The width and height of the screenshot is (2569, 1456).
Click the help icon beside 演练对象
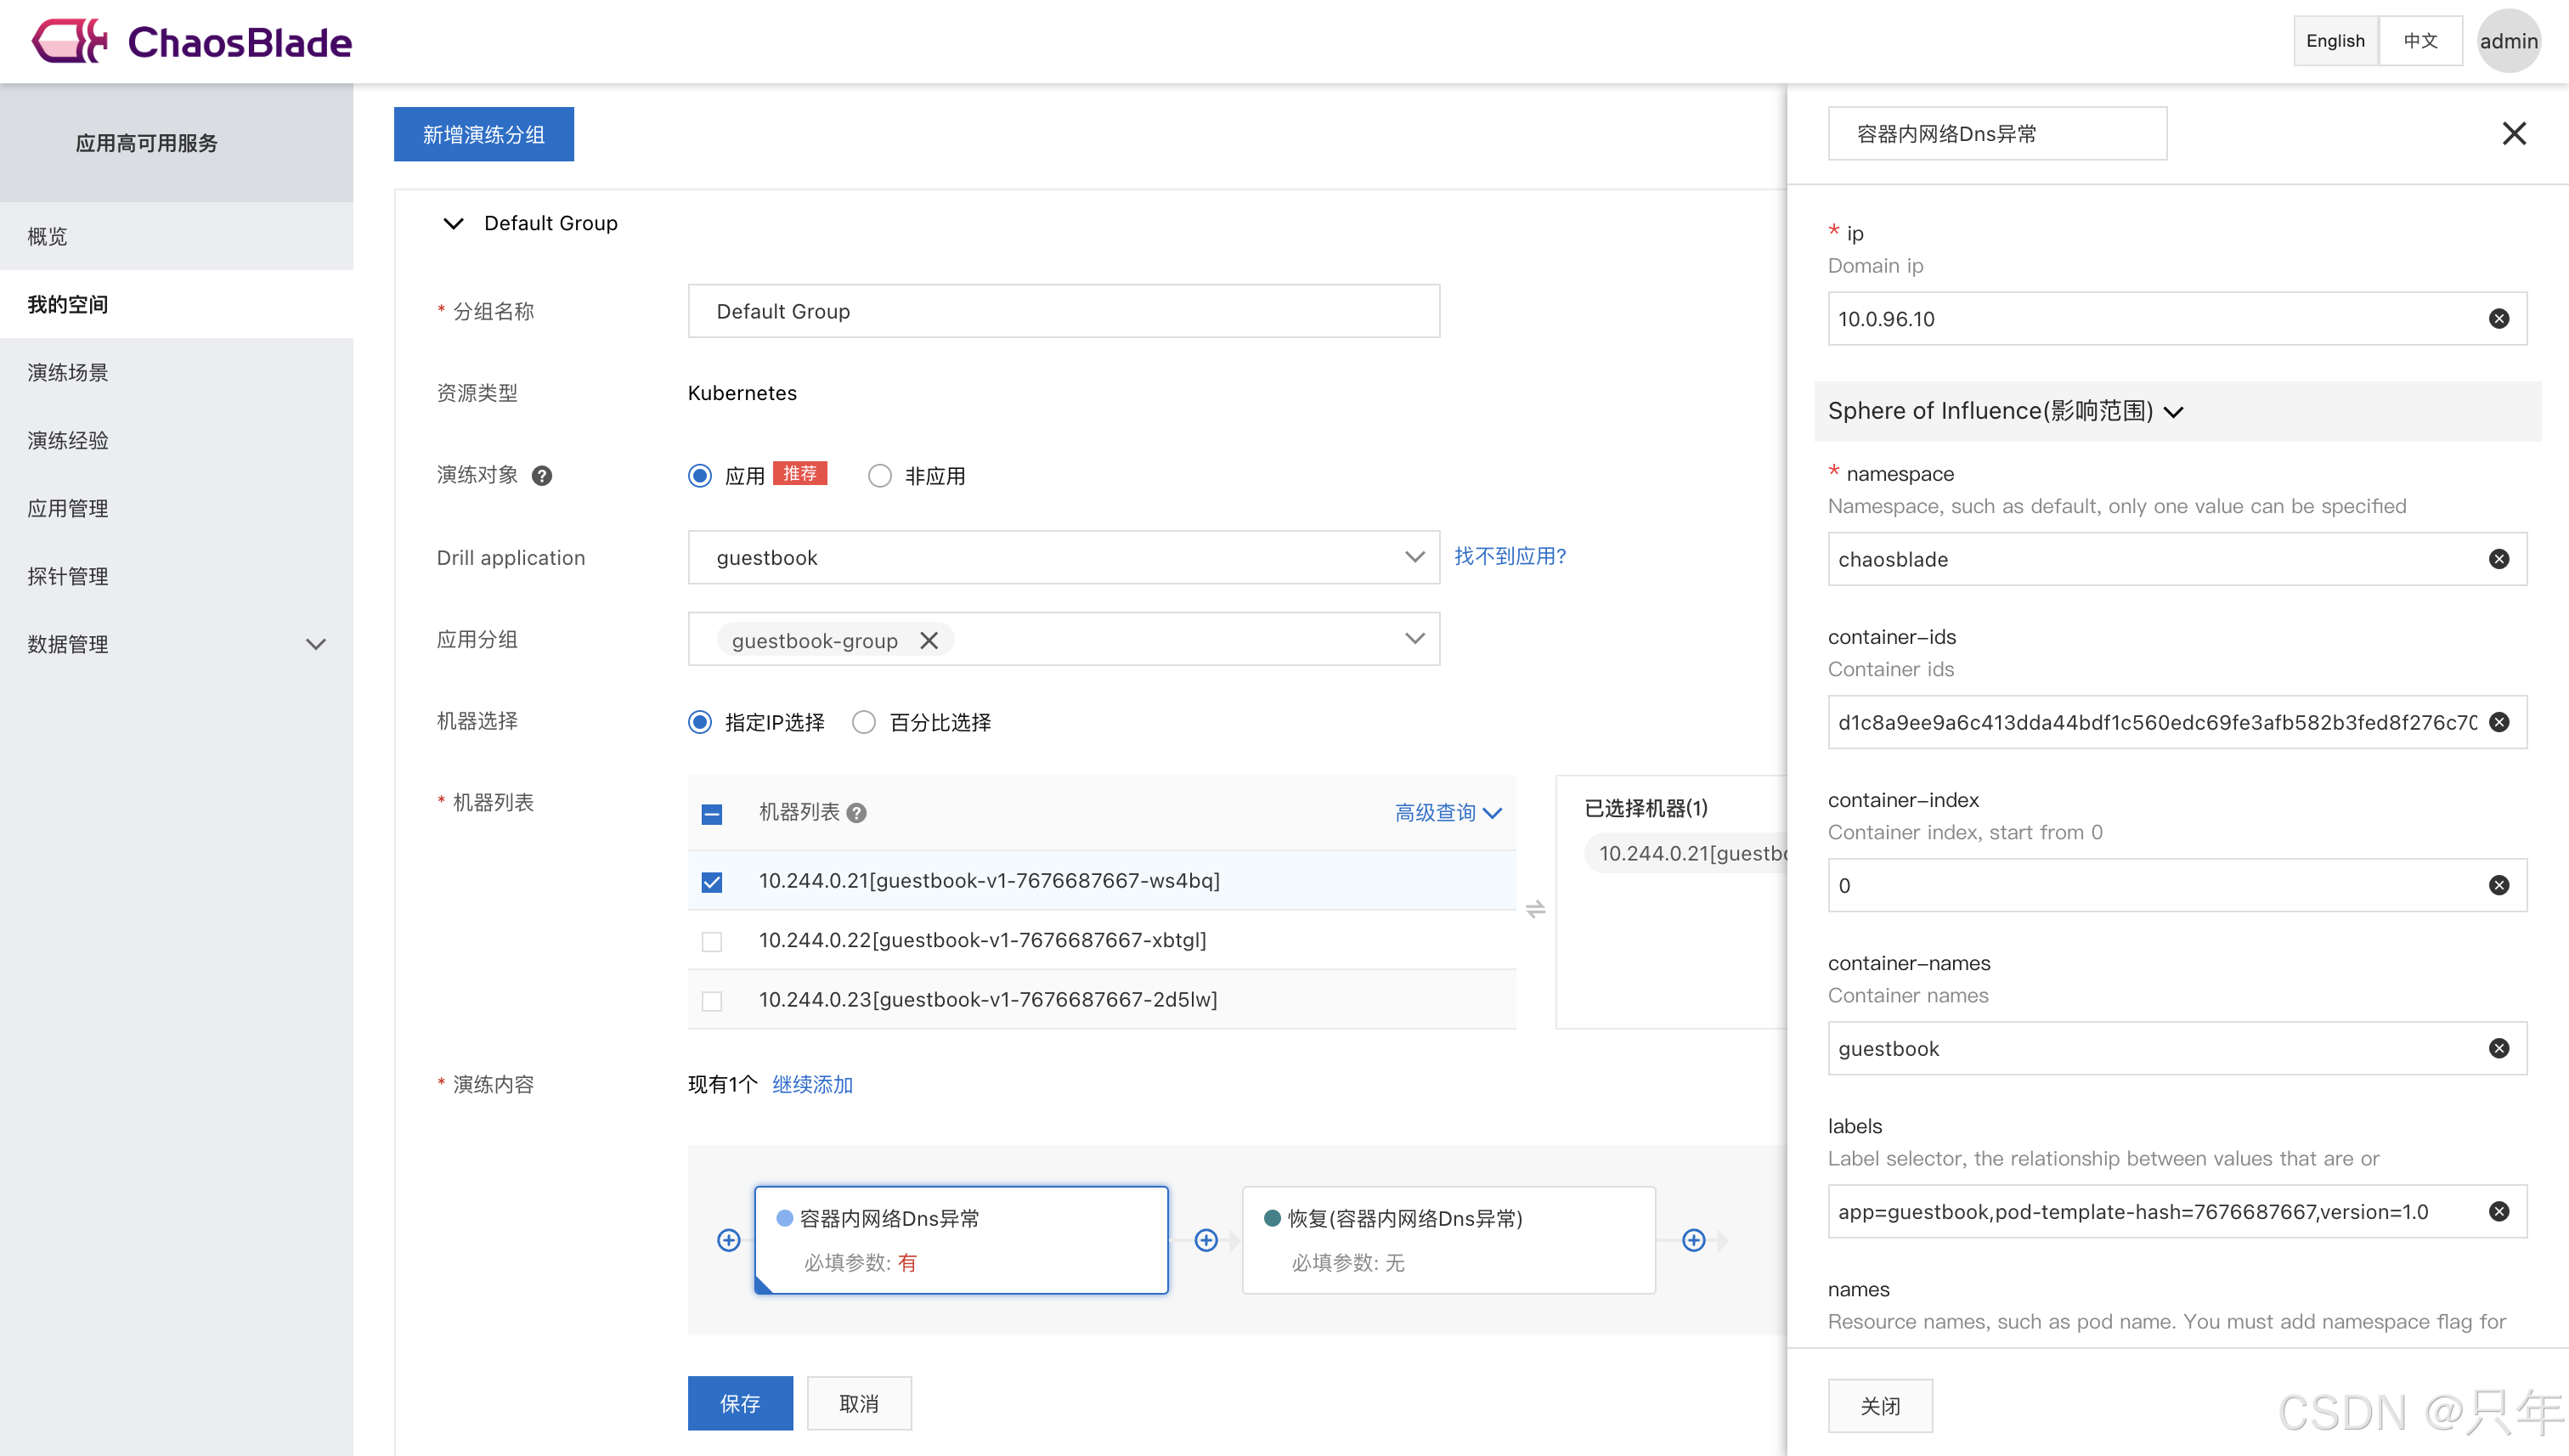[x=541, y=476]
